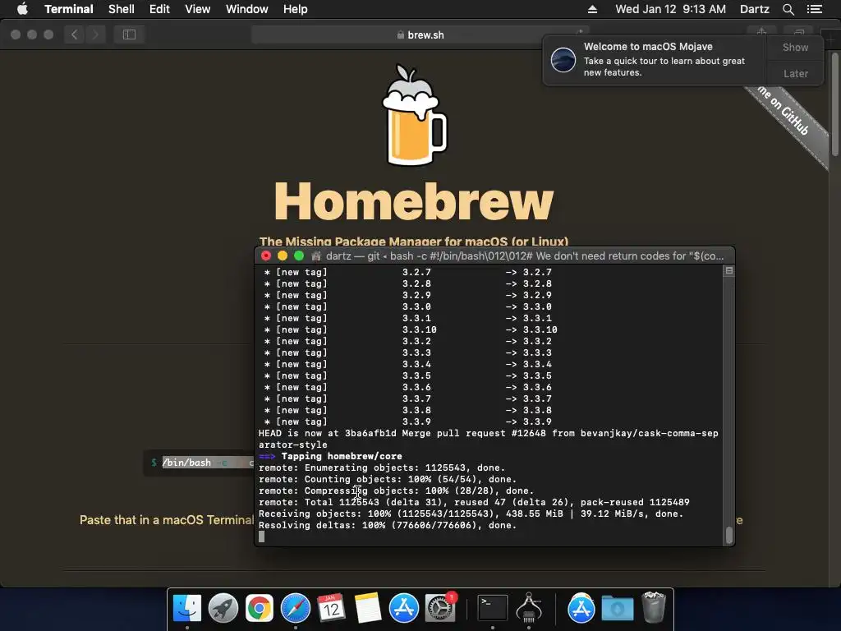Open the Terminal application menu
Image resolution: width=841 pixels, height=631 pixels.
(69, 9)
